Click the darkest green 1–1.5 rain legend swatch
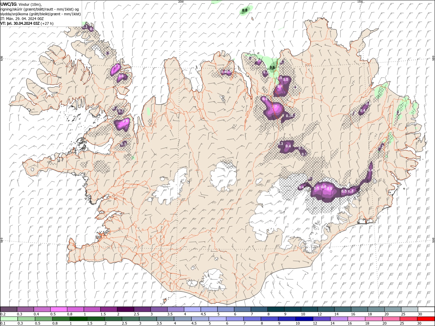The height and width of the screenshot is (326, 435). click(79, 319)
